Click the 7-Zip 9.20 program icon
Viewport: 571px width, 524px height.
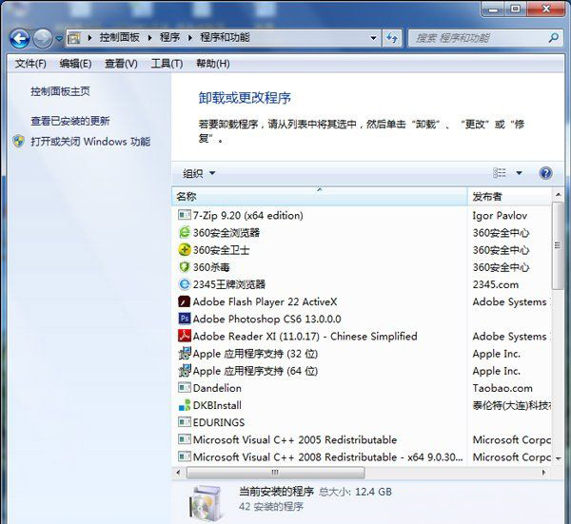(x=185, y=216)
